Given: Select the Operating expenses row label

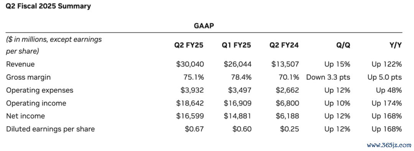Looking at the screenshot, I should 39,90.
